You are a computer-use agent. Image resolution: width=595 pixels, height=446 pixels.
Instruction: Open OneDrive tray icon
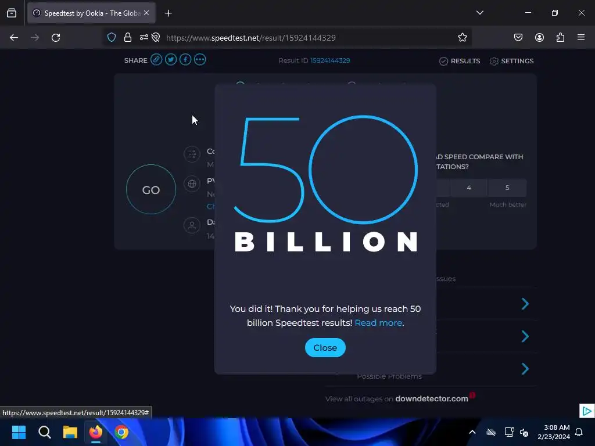coord(491,432)
